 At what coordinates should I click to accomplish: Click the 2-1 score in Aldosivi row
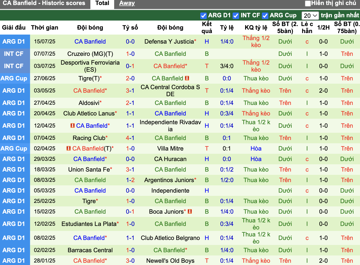coord(130,103)
